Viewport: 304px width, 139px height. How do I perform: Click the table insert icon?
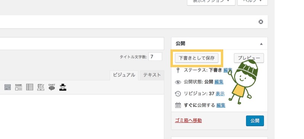pos(30,87)
